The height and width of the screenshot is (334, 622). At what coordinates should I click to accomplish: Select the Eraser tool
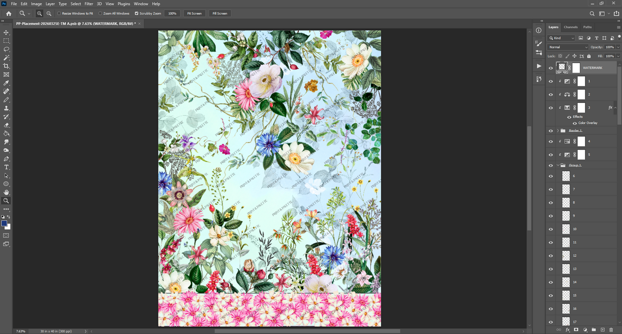(x=6, y=125)
